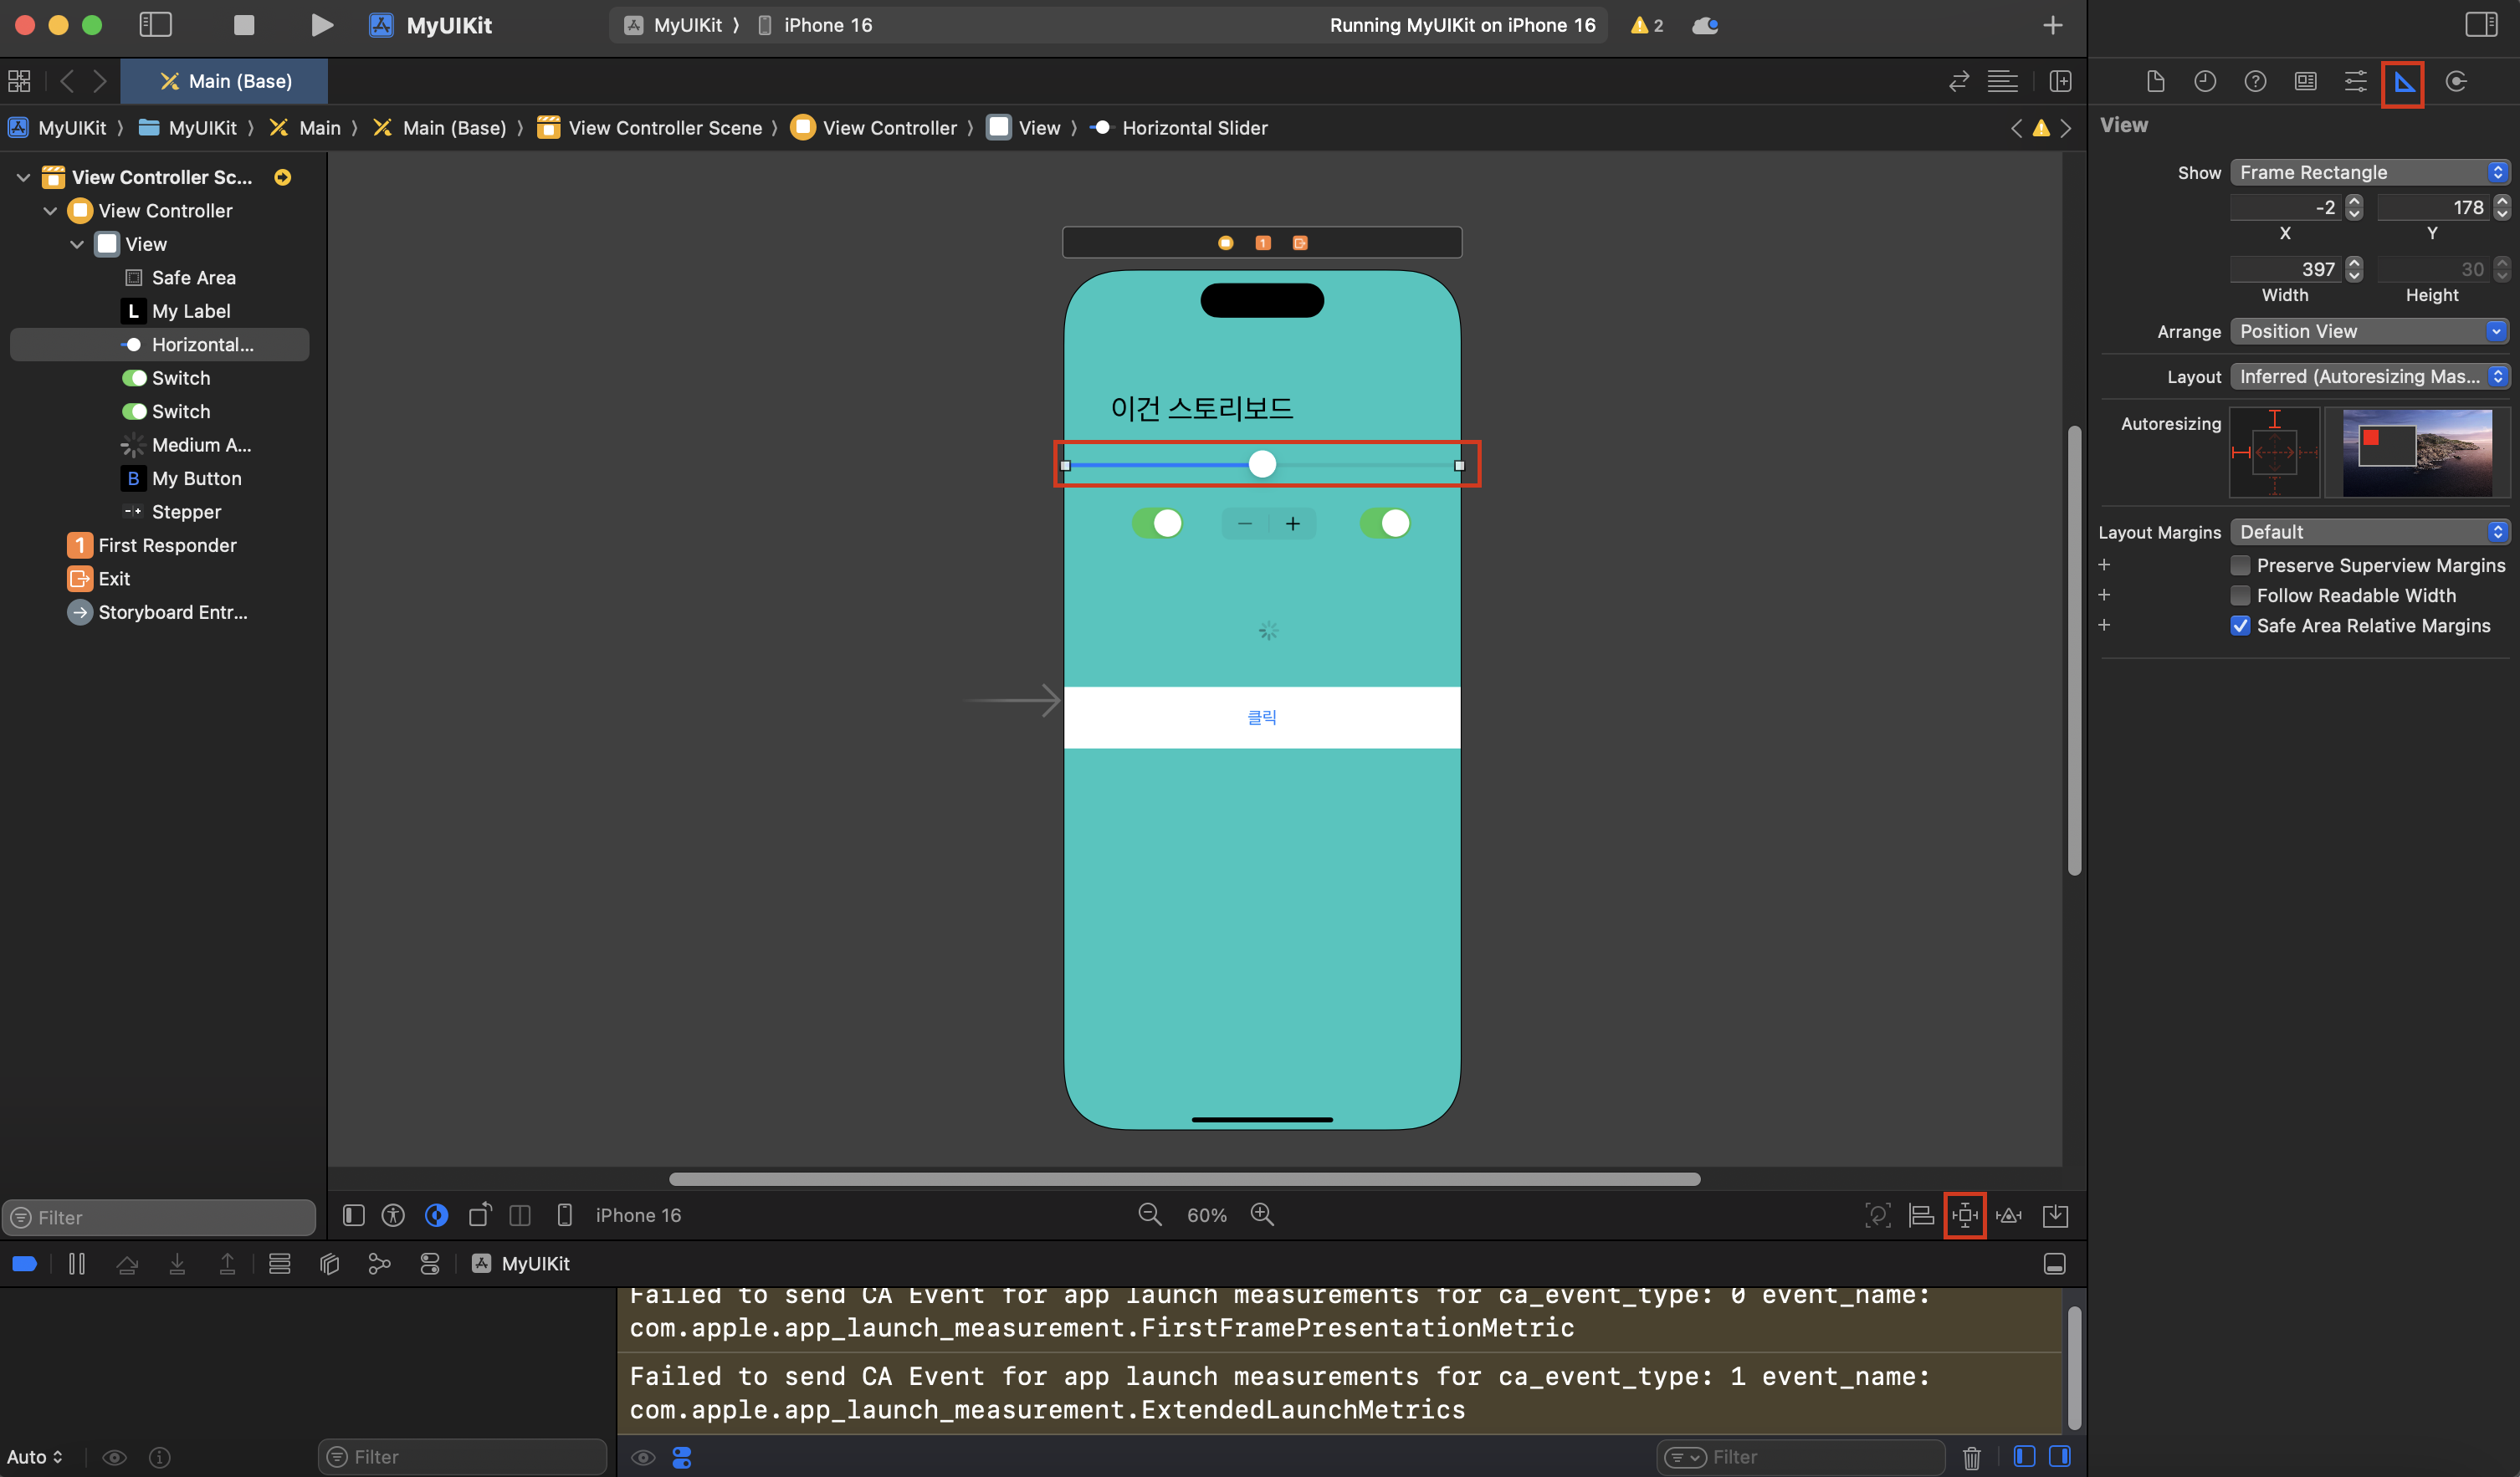The height and width of the screenshot is (1477, 2520).
Task: Select My Button in document outline
Action: [x=196, y=478]
